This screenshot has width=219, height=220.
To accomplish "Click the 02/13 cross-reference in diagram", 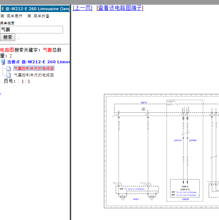I will 172,101.
